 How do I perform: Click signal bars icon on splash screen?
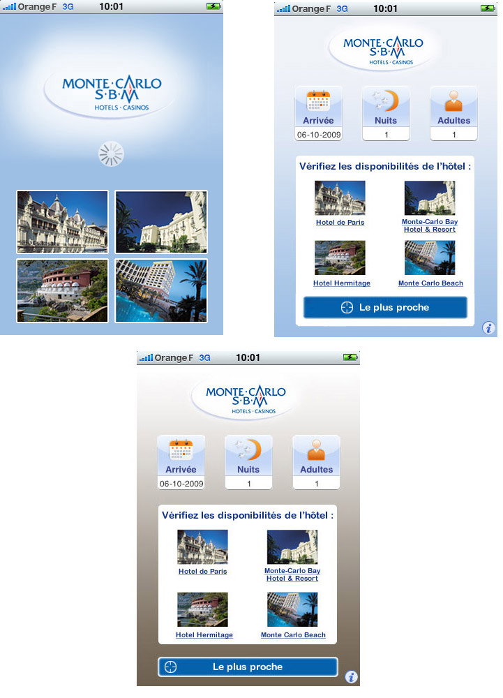(9, 6)
